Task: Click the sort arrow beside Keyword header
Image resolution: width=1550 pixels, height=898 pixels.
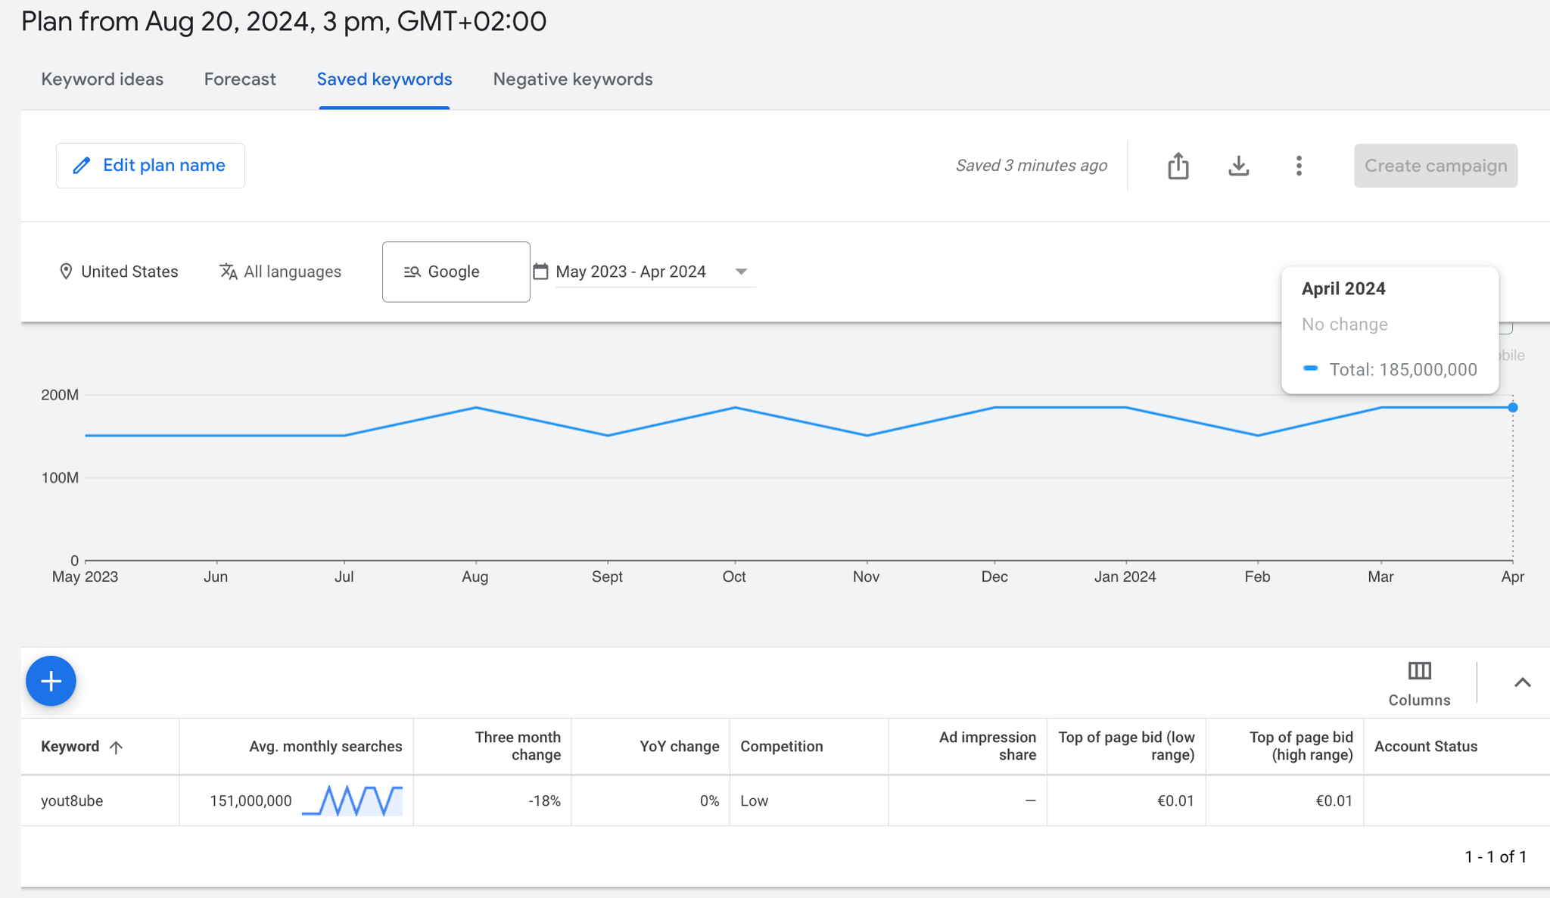Action: pos(116,747)
